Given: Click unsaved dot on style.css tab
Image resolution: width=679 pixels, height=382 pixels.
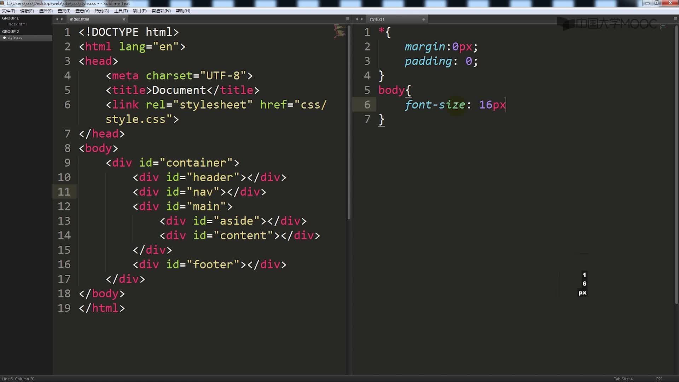Looking at the screenshot, I should 423,19.
